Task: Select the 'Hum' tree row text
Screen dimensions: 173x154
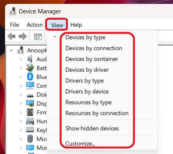Action: pyautogui.click(x=42, y=121)
